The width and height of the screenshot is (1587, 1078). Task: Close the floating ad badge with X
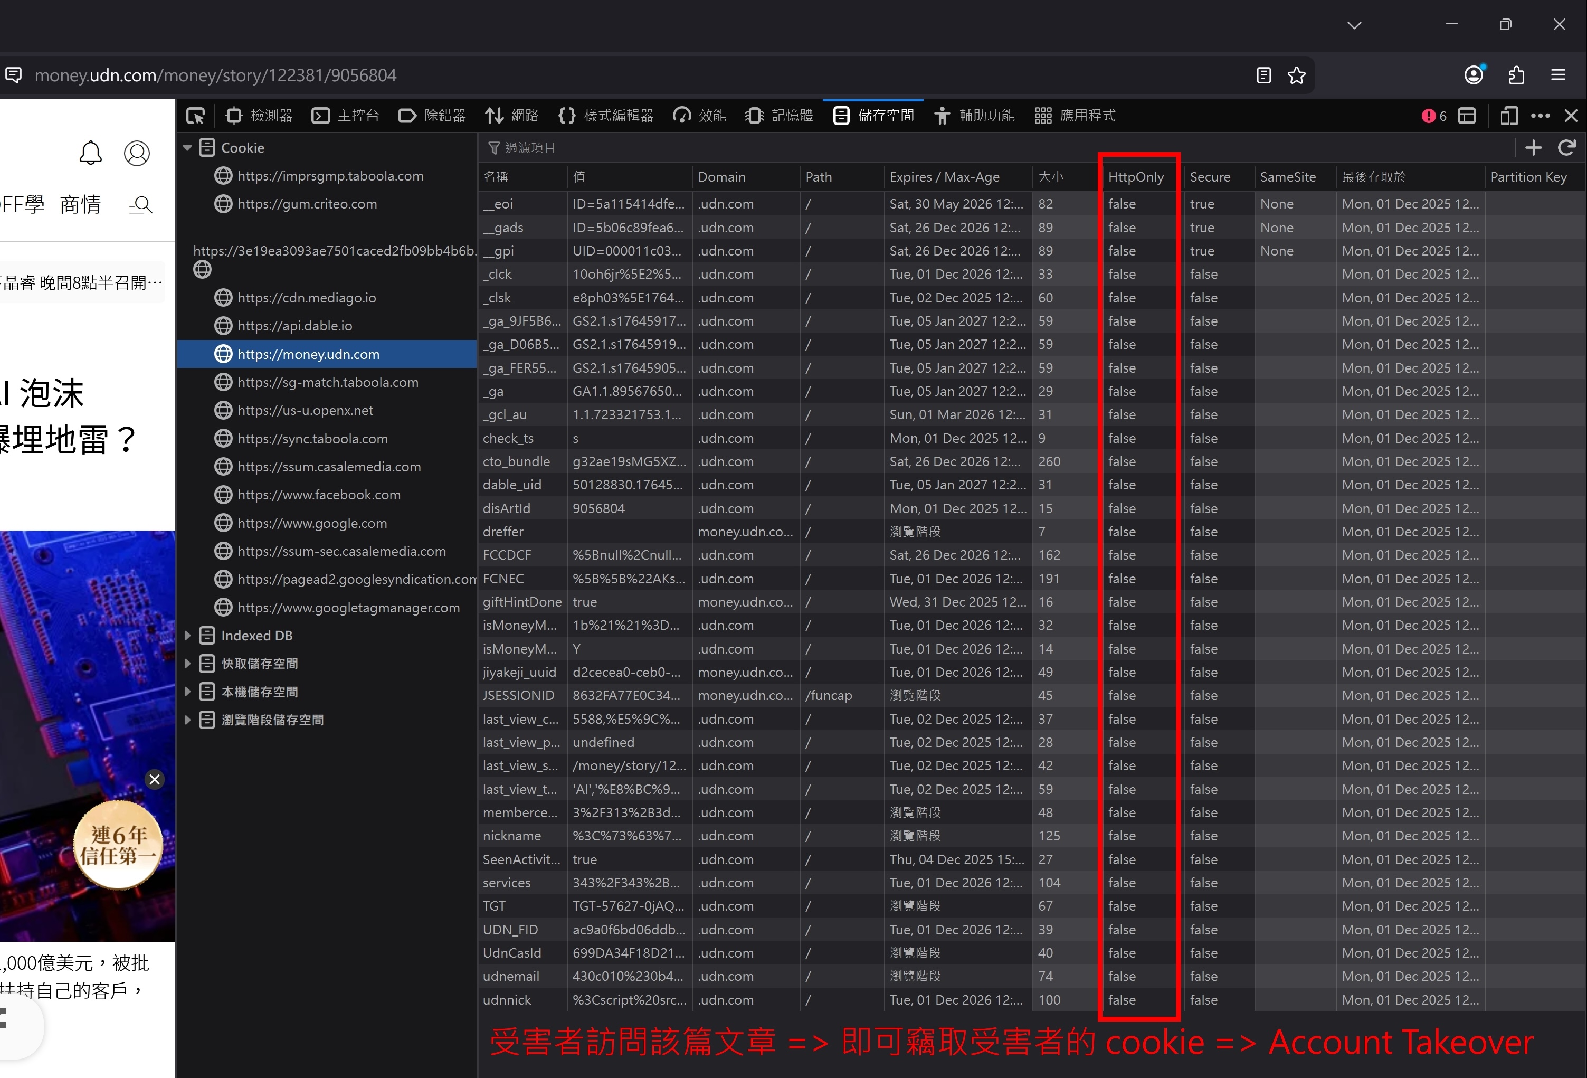coord(155,780)
